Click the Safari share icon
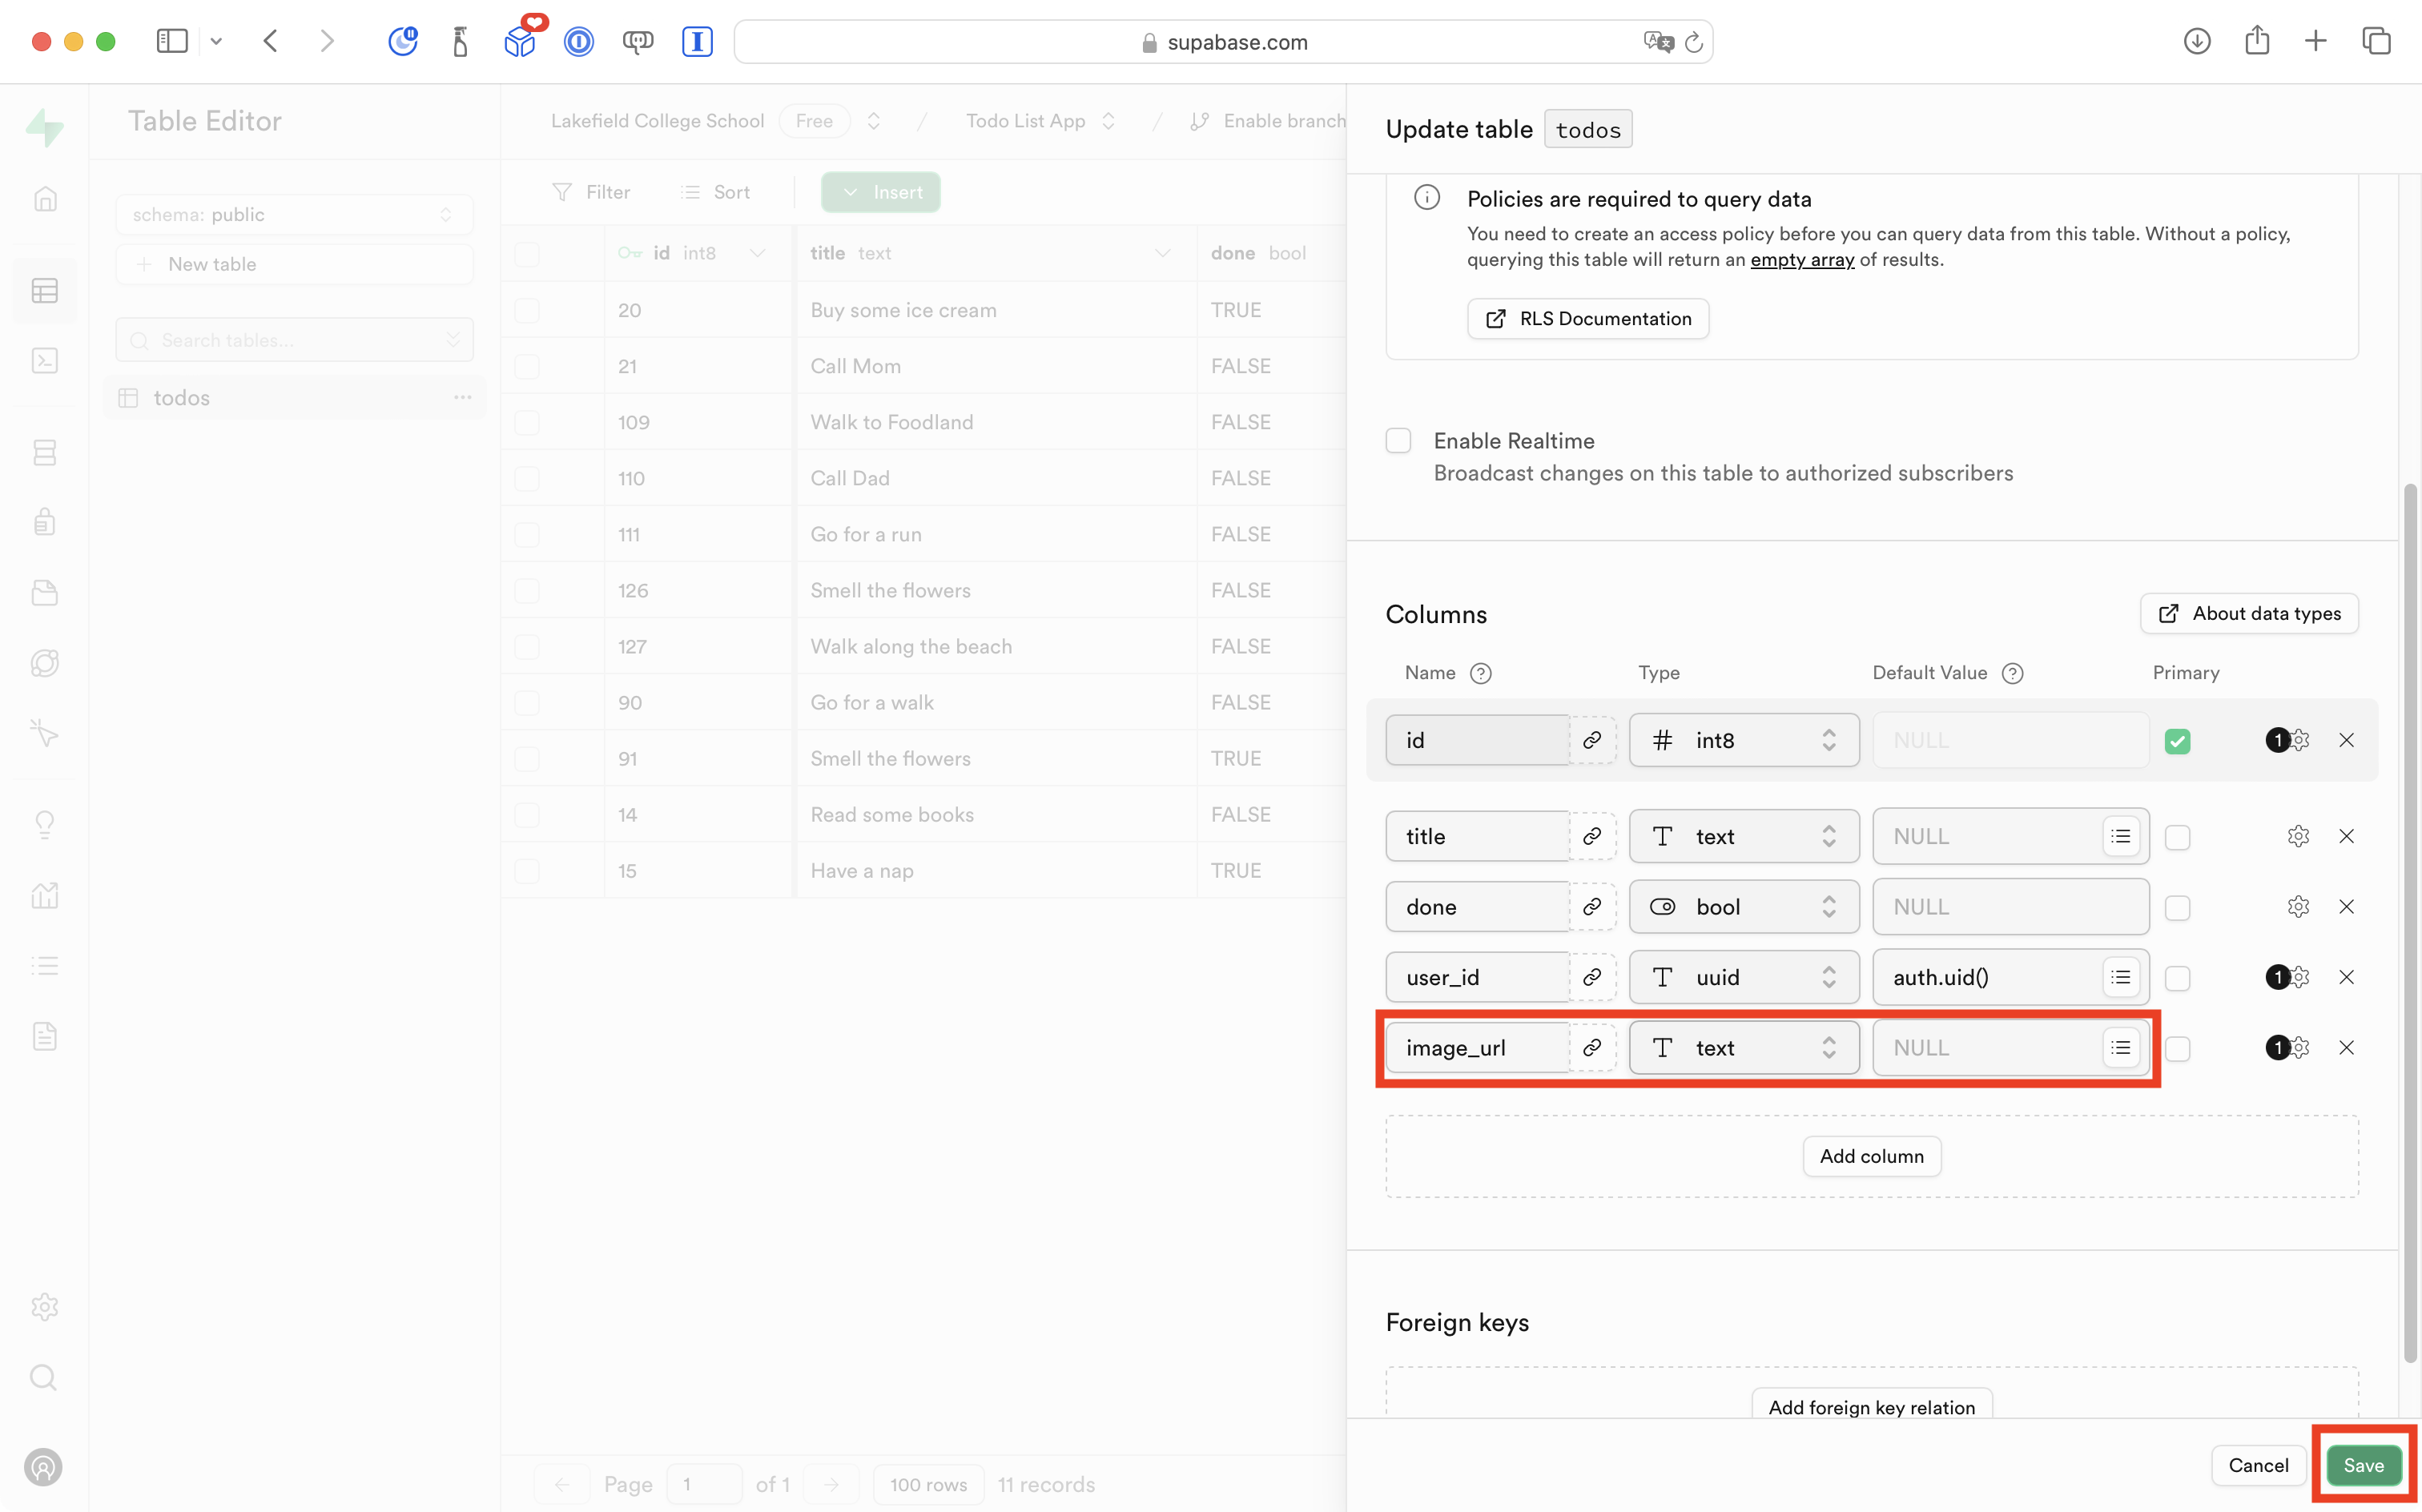Screen dimensions: 2422x1512 (x=2256, y=41)
